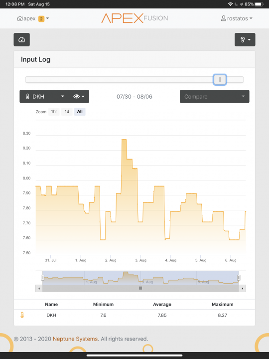The width and height of the screenshot is (269, 359).
Task: Click the navigator left range handle
Action: [42, 278]
